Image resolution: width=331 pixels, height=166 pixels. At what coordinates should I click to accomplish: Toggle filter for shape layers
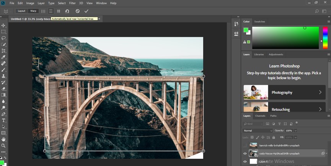click(285, 124)
